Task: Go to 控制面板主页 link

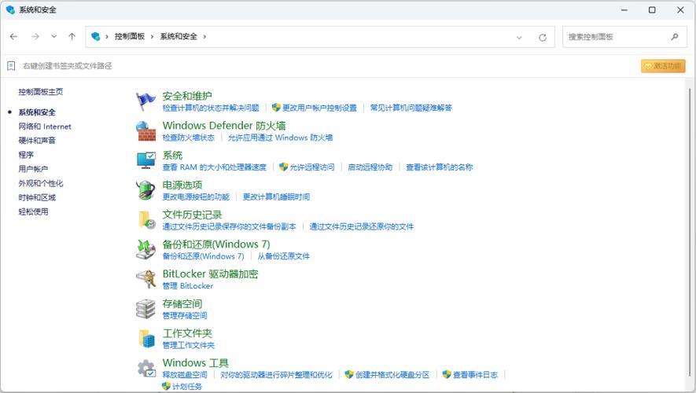Action: pos(41,92)
